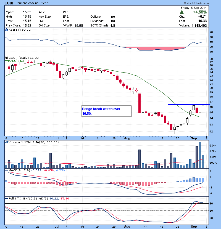Image resolution: width=221 pixels, height=229 pixels.
Task: Click the 12 price axis label
Action: [211, 131]
